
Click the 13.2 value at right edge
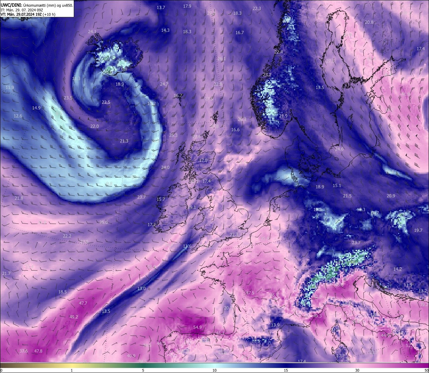[x=423, y=291]
